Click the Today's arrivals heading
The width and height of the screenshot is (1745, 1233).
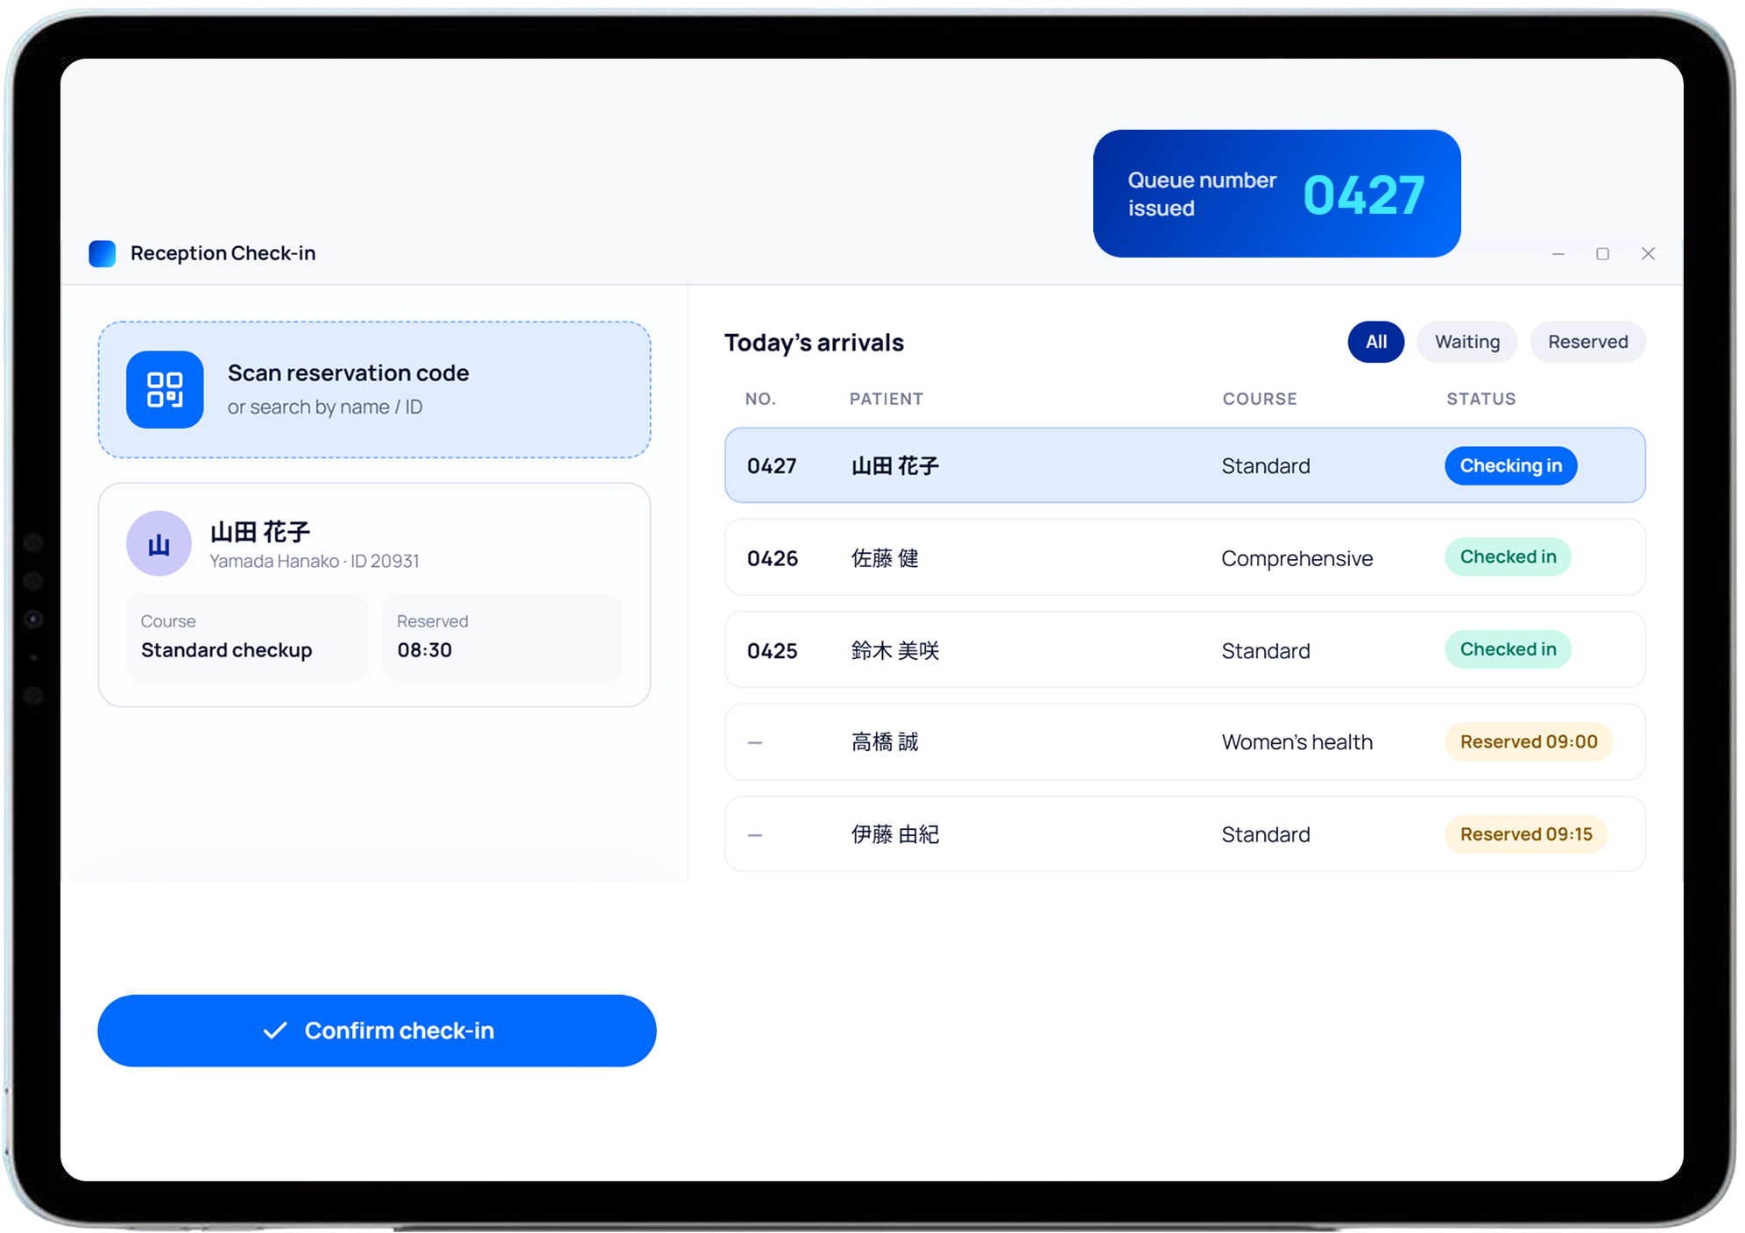coord(814,343)
